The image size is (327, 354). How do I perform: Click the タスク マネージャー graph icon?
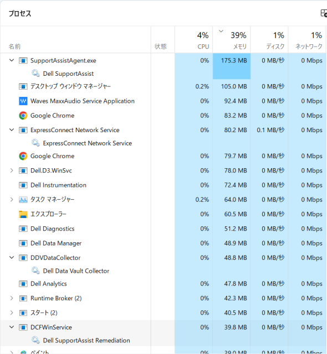[23, 200]
